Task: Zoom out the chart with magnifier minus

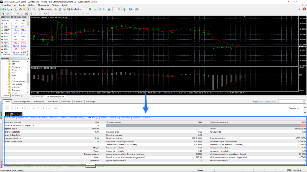Action: pyautogui.click(x=104, y=9)
